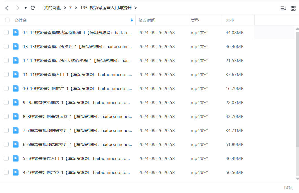This screenshot has height=193, width=299.
Task: Click video icon of 8-8视频号如何高效运营
Action: tap(16, 116)
